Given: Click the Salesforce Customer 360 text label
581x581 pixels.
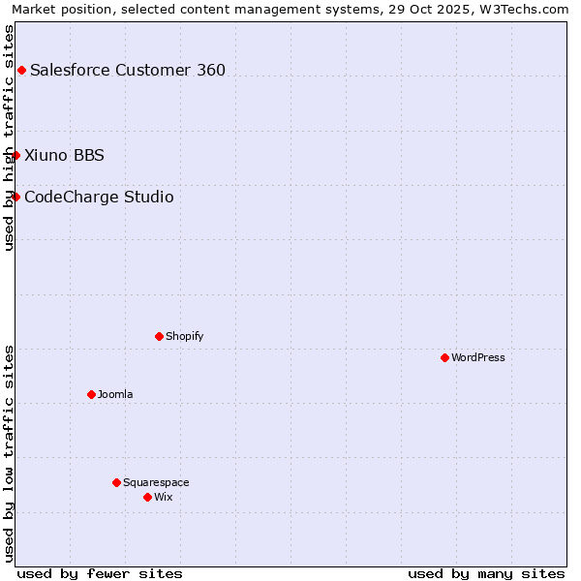Looking at the screenshot, I should (x=128, y=70).
